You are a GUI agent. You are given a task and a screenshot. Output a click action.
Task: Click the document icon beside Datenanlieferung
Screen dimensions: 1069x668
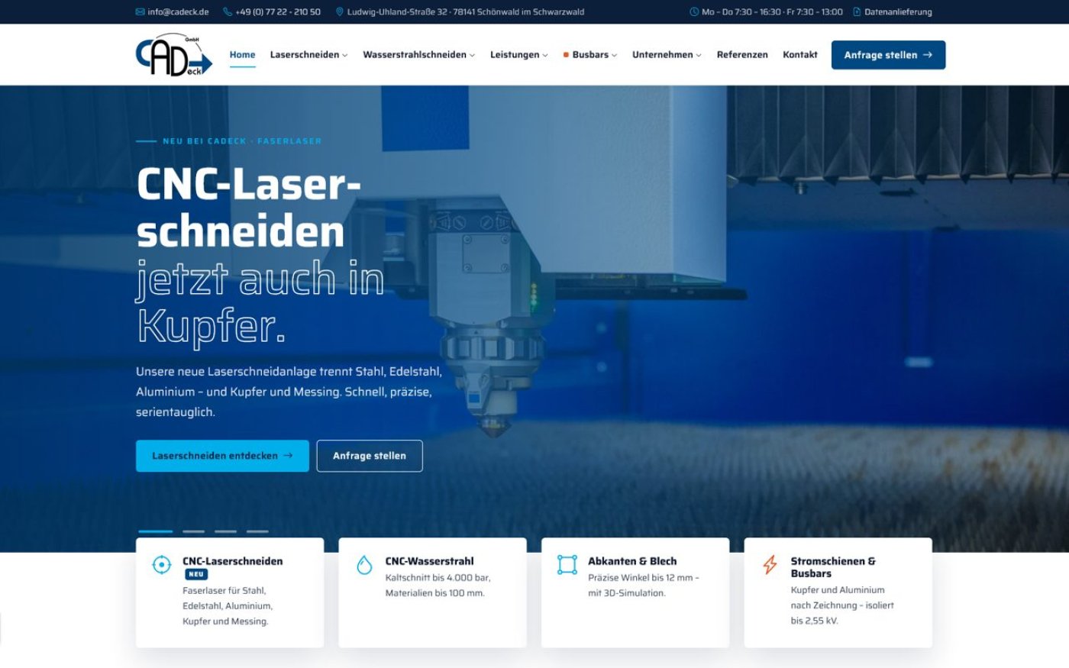(857, 12)
